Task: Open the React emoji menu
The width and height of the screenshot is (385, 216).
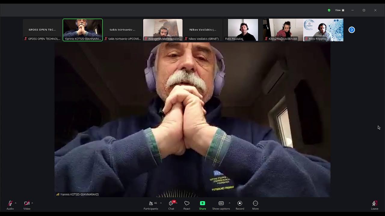Action: (x=187, y=205)
